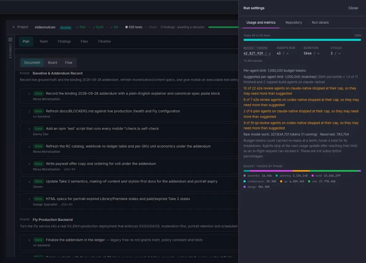Click assignee Steven
The image size is (366, 263).
click(x=38, y=187)
